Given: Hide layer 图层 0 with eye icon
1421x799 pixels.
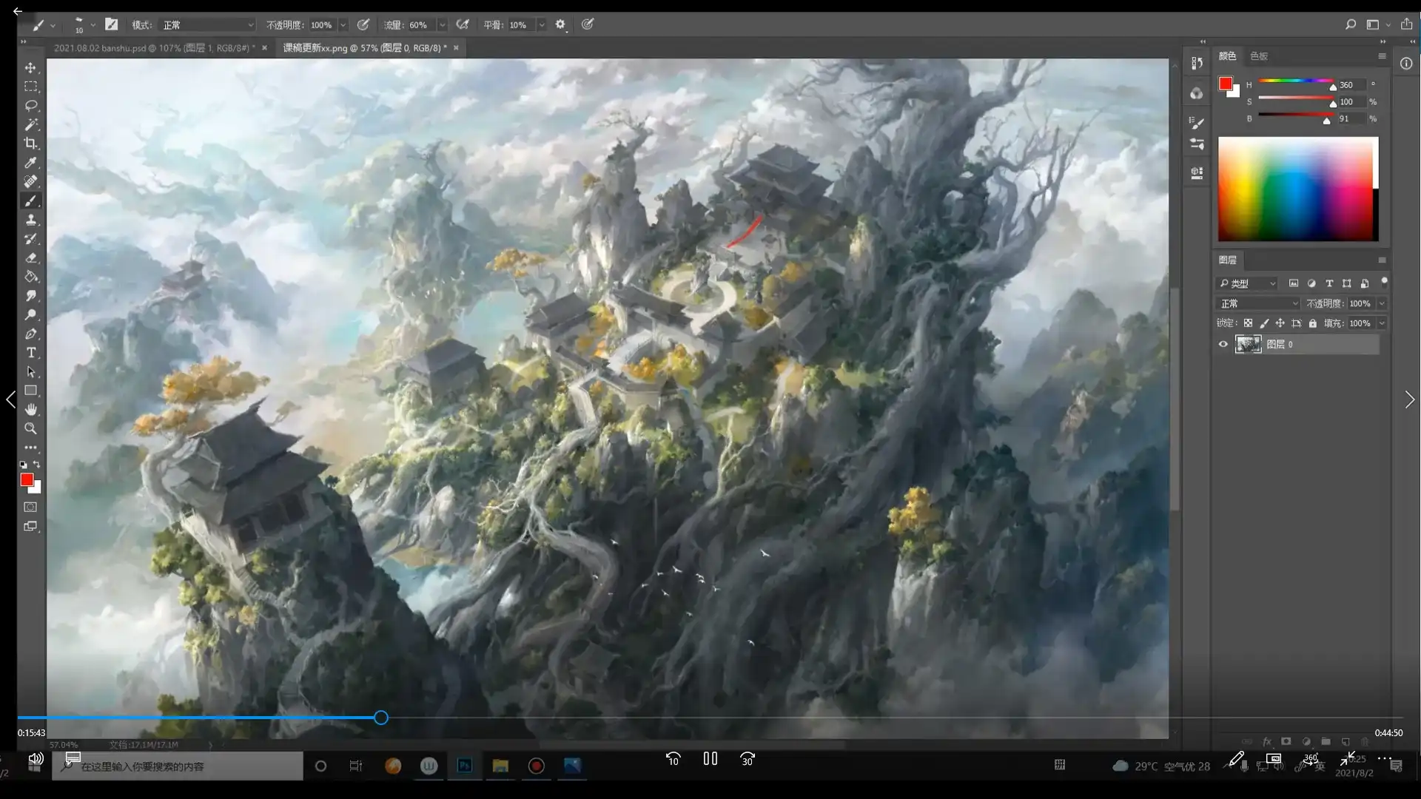Looking at the screenshot, I should pos(1223,344).
